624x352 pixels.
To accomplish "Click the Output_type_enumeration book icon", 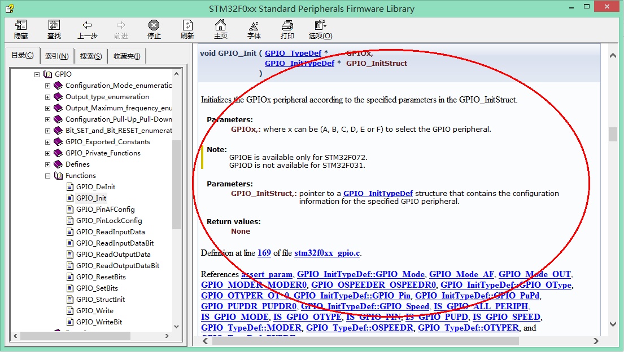I will click(59, 97).
